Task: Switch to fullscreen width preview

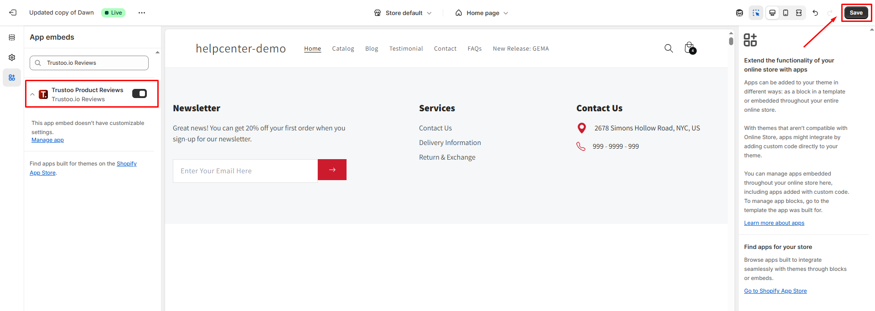Action: point(799,13)
